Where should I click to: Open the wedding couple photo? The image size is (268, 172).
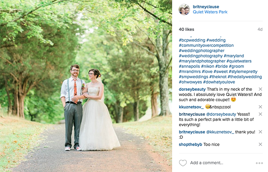point(86,86)
